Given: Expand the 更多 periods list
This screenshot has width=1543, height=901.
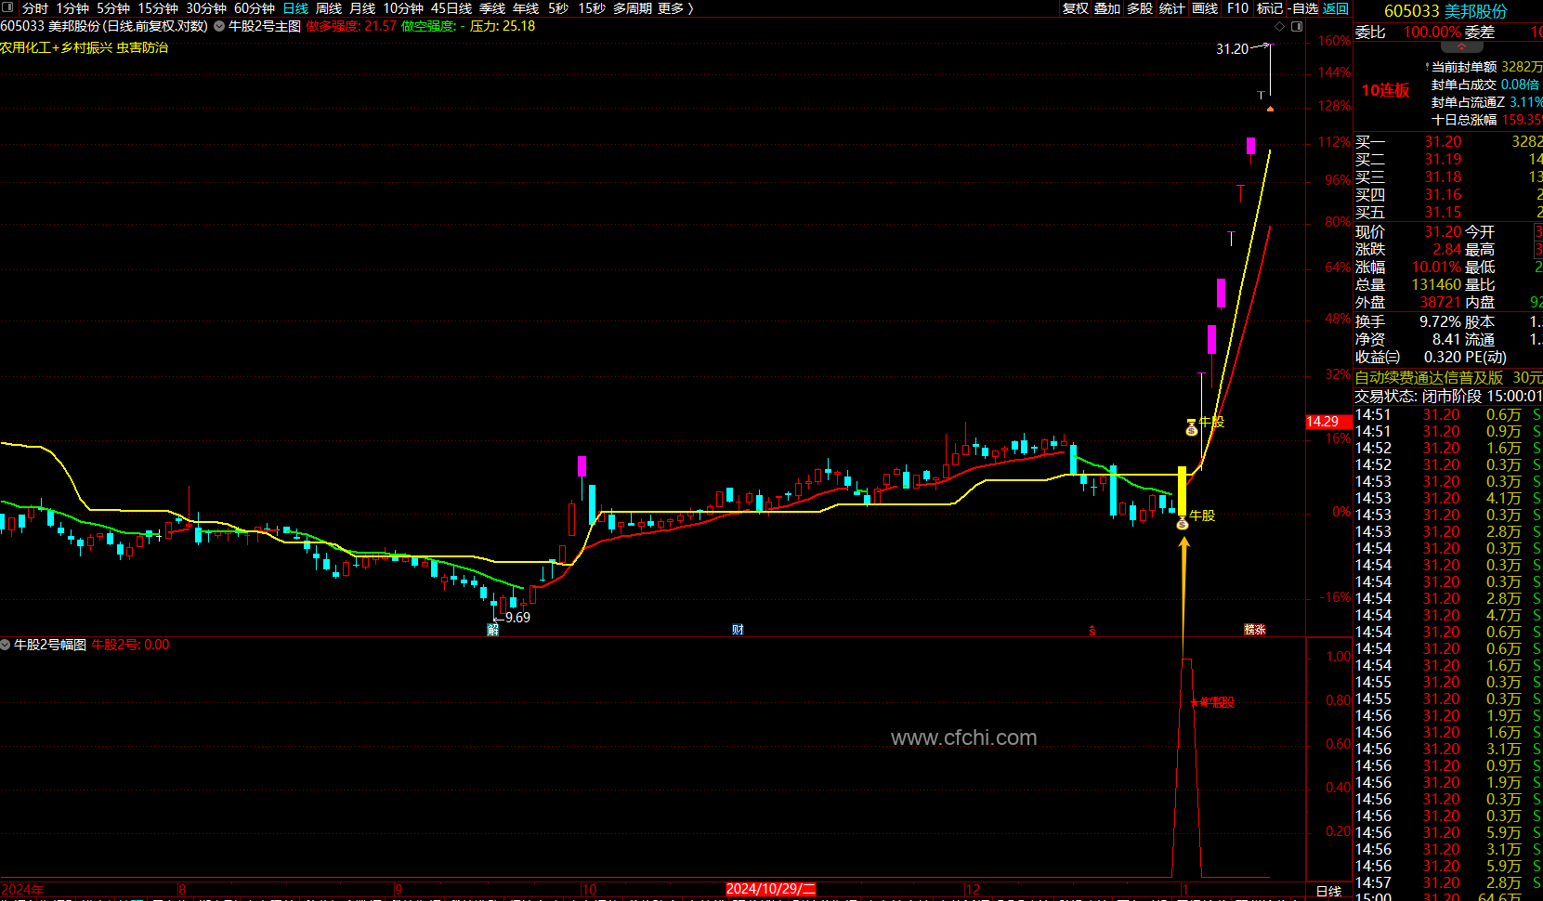Looking at the screenshot, I should pyautogui.click(x=675, y=8).
